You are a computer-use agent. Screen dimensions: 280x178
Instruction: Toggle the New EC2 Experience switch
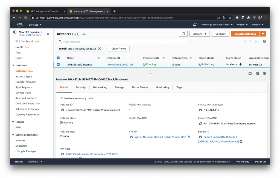pyautogui.click(x=15, y=32)
